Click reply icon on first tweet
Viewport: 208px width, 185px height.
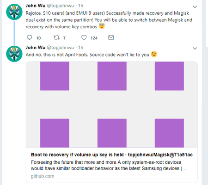[29, 37]
